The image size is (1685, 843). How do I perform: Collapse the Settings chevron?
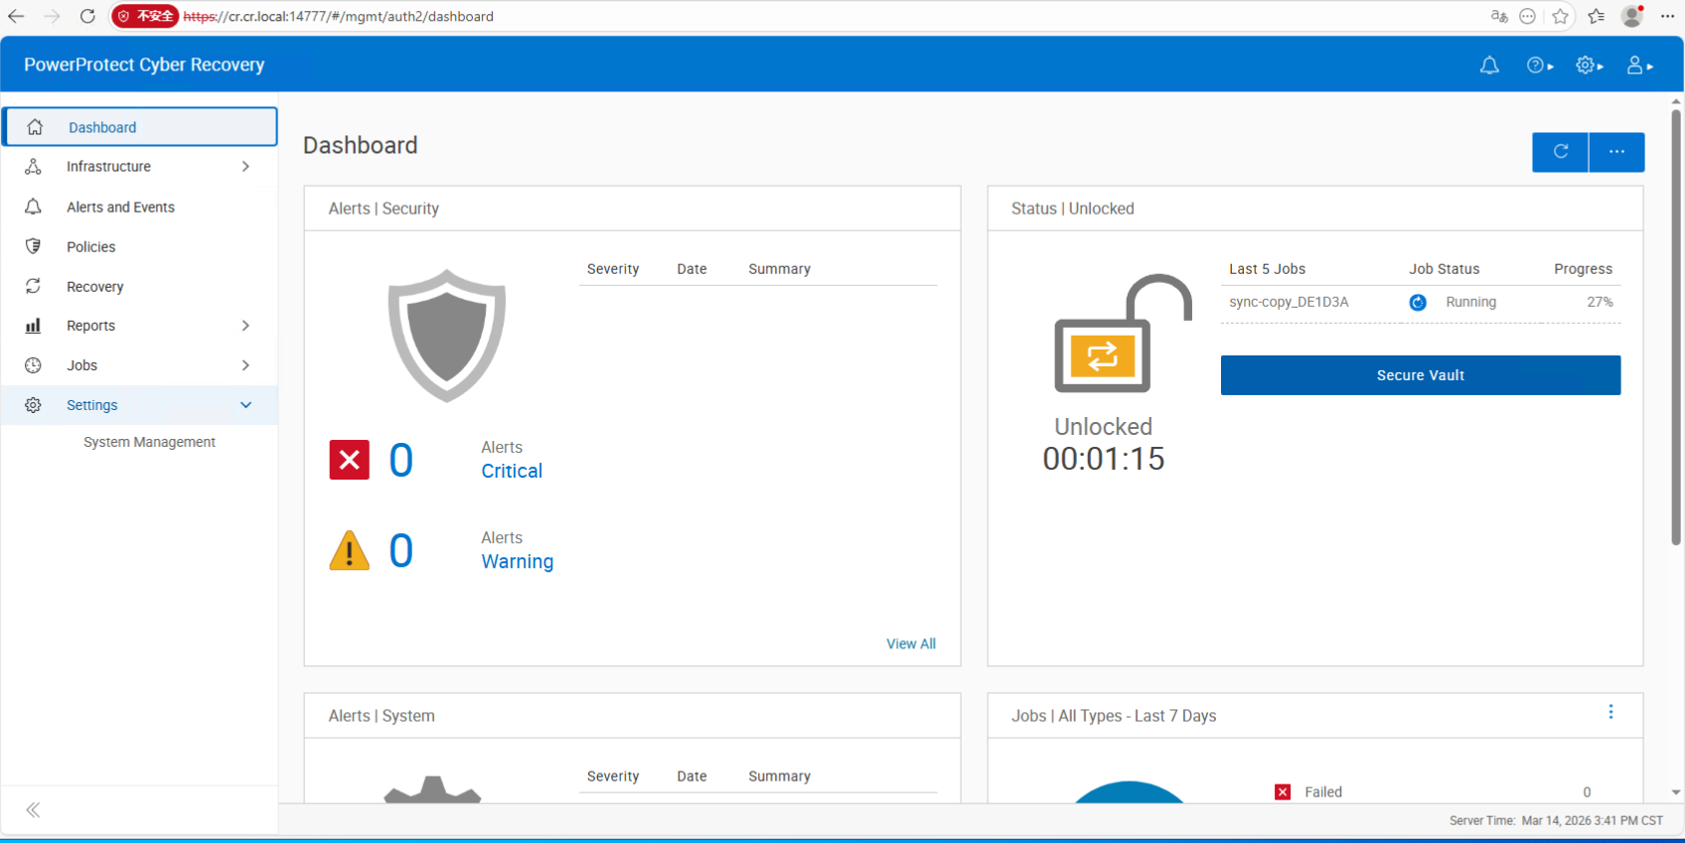245,405
